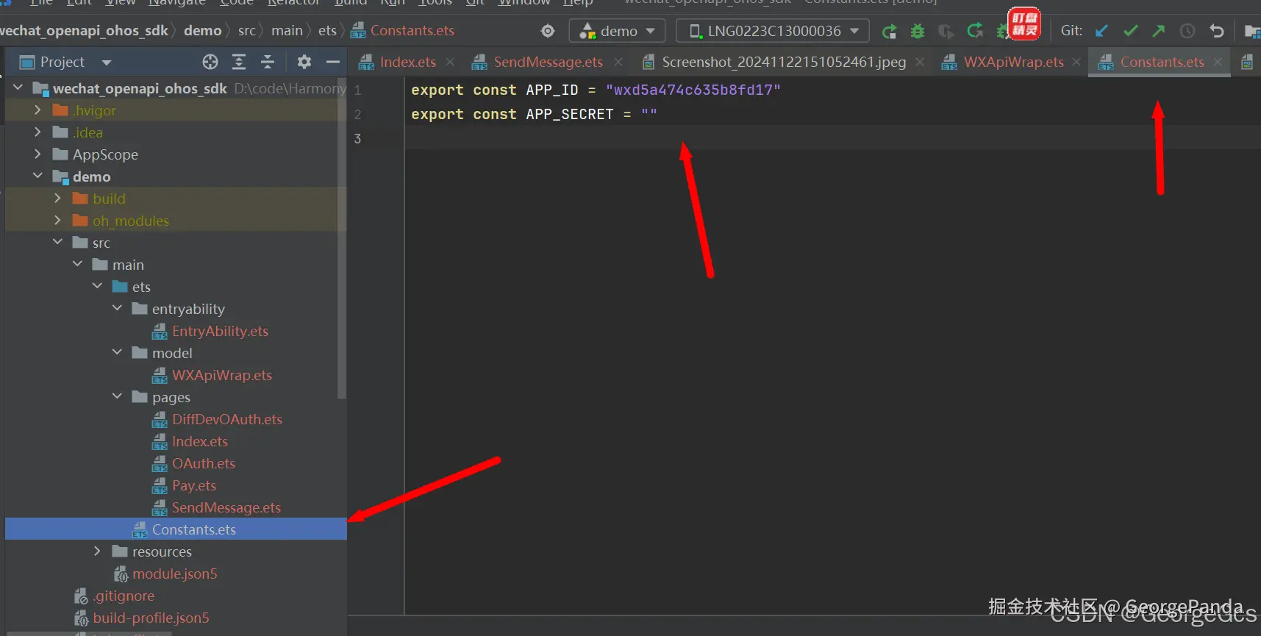Image resolution: width=1261 pixels, height=636 pixels.
Task: Select build-profile.json5 in project tree
Action: pos(151,618)
